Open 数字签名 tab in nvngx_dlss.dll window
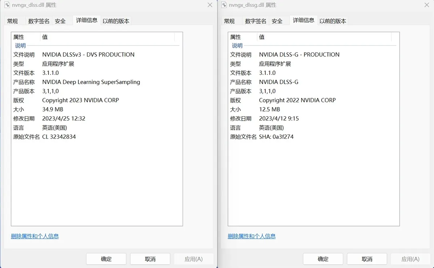 (x=39, y=21)
